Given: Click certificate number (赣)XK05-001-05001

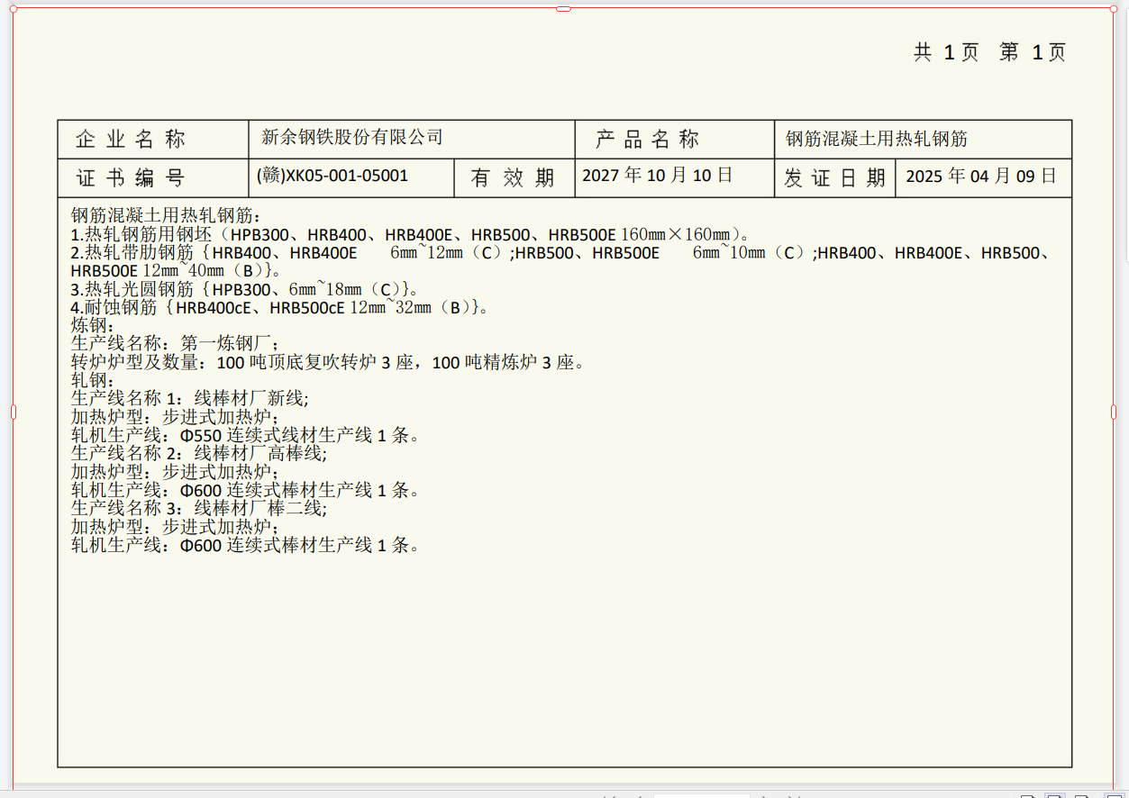Looking at the screenshot, I should click(332, 177).
